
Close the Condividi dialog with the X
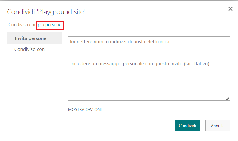point(230,9)
